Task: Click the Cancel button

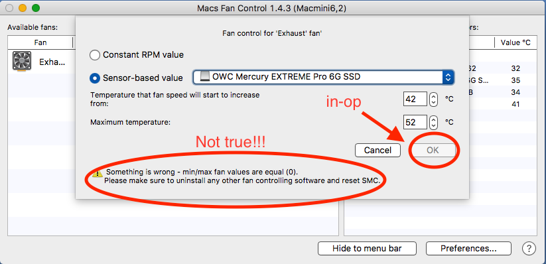Action: [377, 150]
